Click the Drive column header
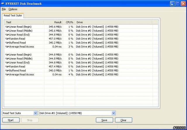The height and width of the screenshot is (130, 187). pyautogui.click(x=113, y=22)
